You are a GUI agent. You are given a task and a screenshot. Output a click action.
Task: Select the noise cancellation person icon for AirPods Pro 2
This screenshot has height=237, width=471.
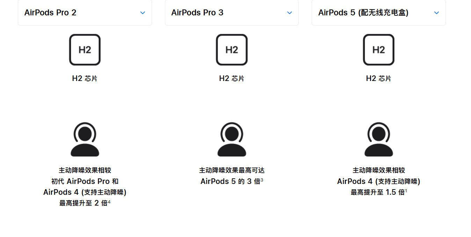pos(85,139)
